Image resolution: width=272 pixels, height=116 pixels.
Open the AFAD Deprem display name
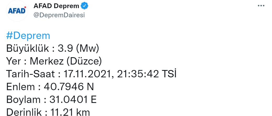click(x=56, y=6)
